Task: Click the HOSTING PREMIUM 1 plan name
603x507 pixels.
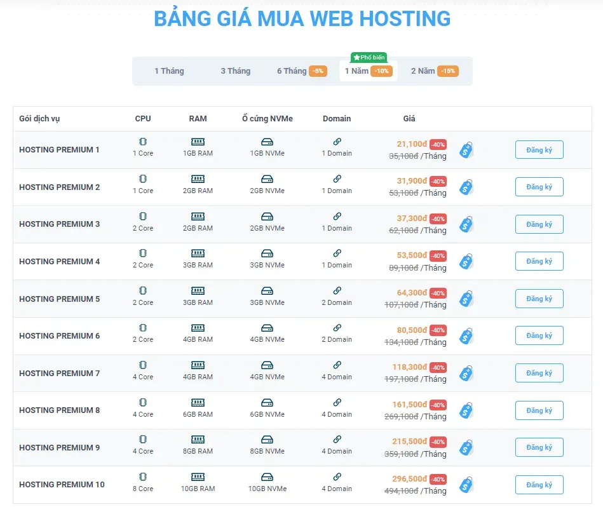Action: (59, 150)
